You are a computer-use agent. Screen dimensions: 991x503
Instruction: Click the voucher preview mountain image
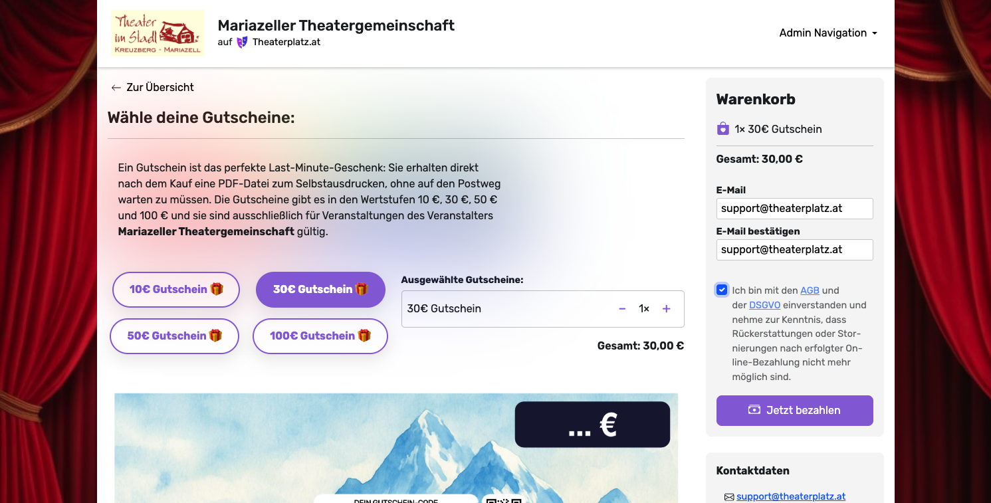tap(396, 448)
